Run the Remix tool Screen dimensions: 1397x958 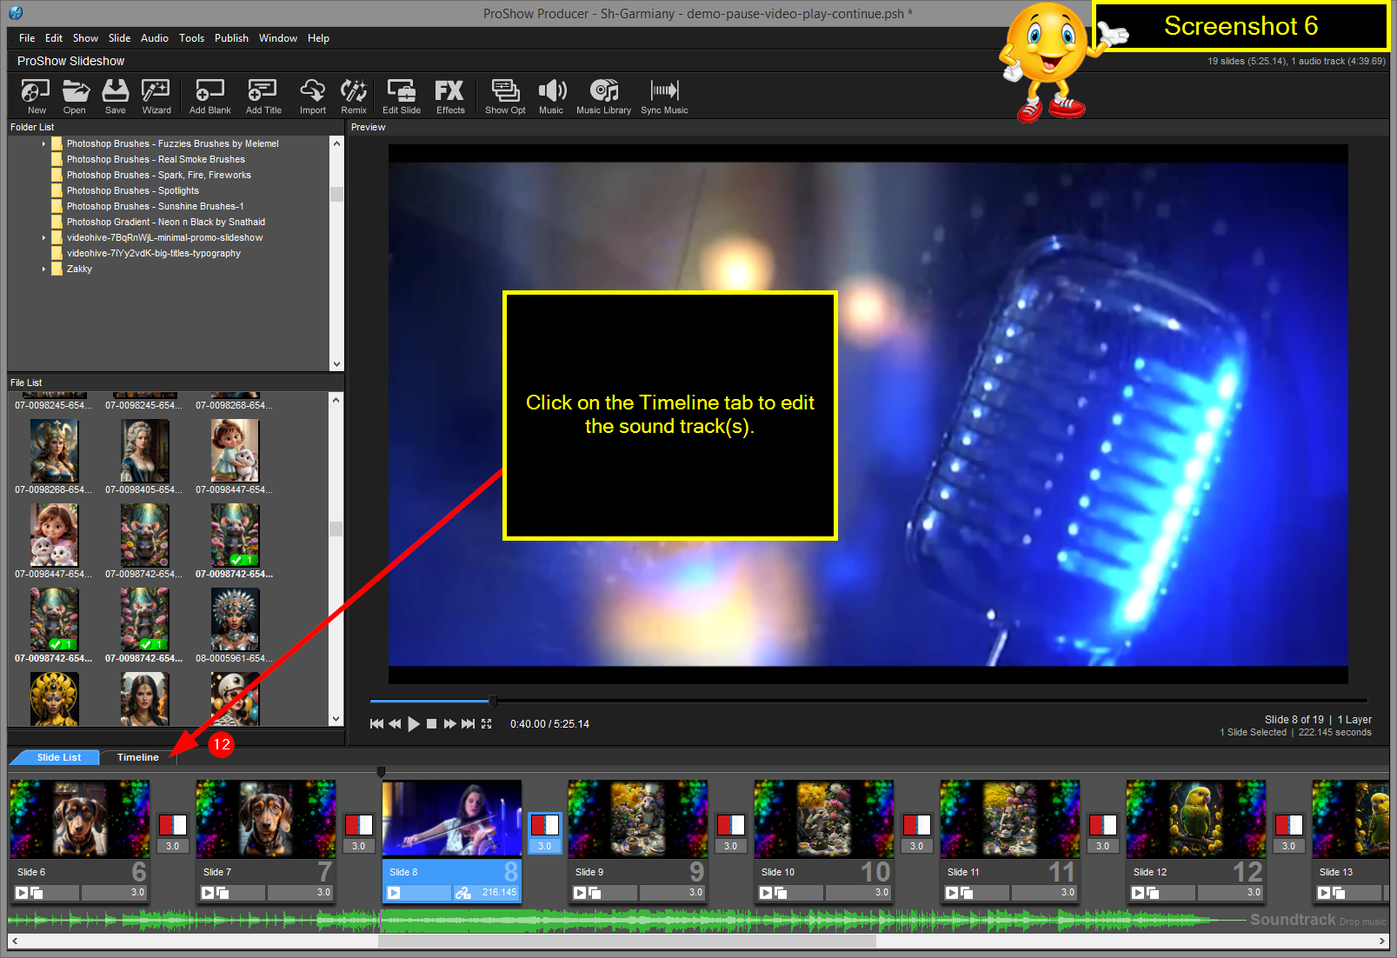(354, 96)
